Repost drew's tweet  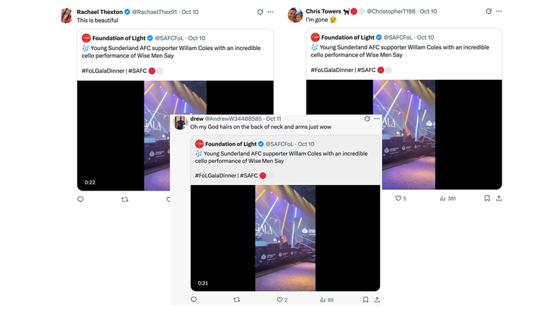pyautogui.click(x=236, y=300)
